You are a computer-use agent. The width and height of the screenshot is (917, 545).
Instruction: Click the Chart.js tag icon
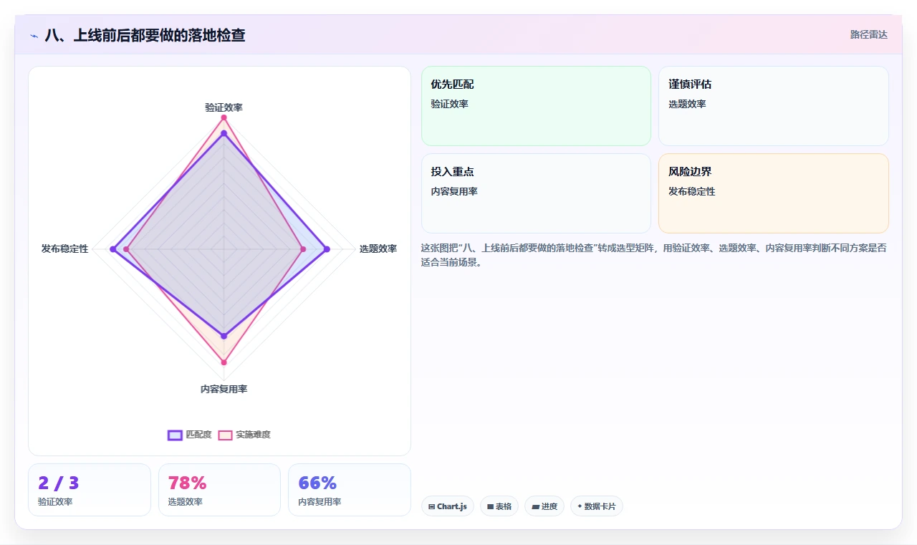click(x=431, y=506)
